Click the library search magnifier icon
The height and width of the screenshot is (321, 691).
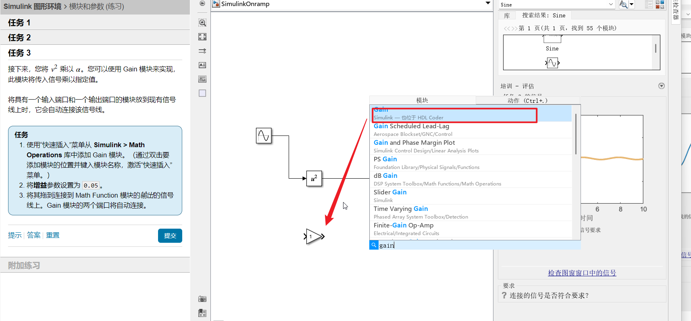click(x=623, y=4)
